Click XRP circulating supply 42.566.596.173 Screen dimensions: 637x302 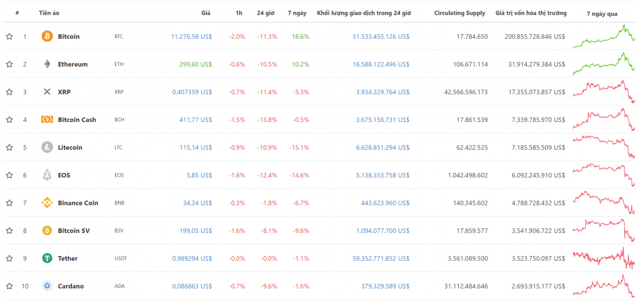(466, 92)
